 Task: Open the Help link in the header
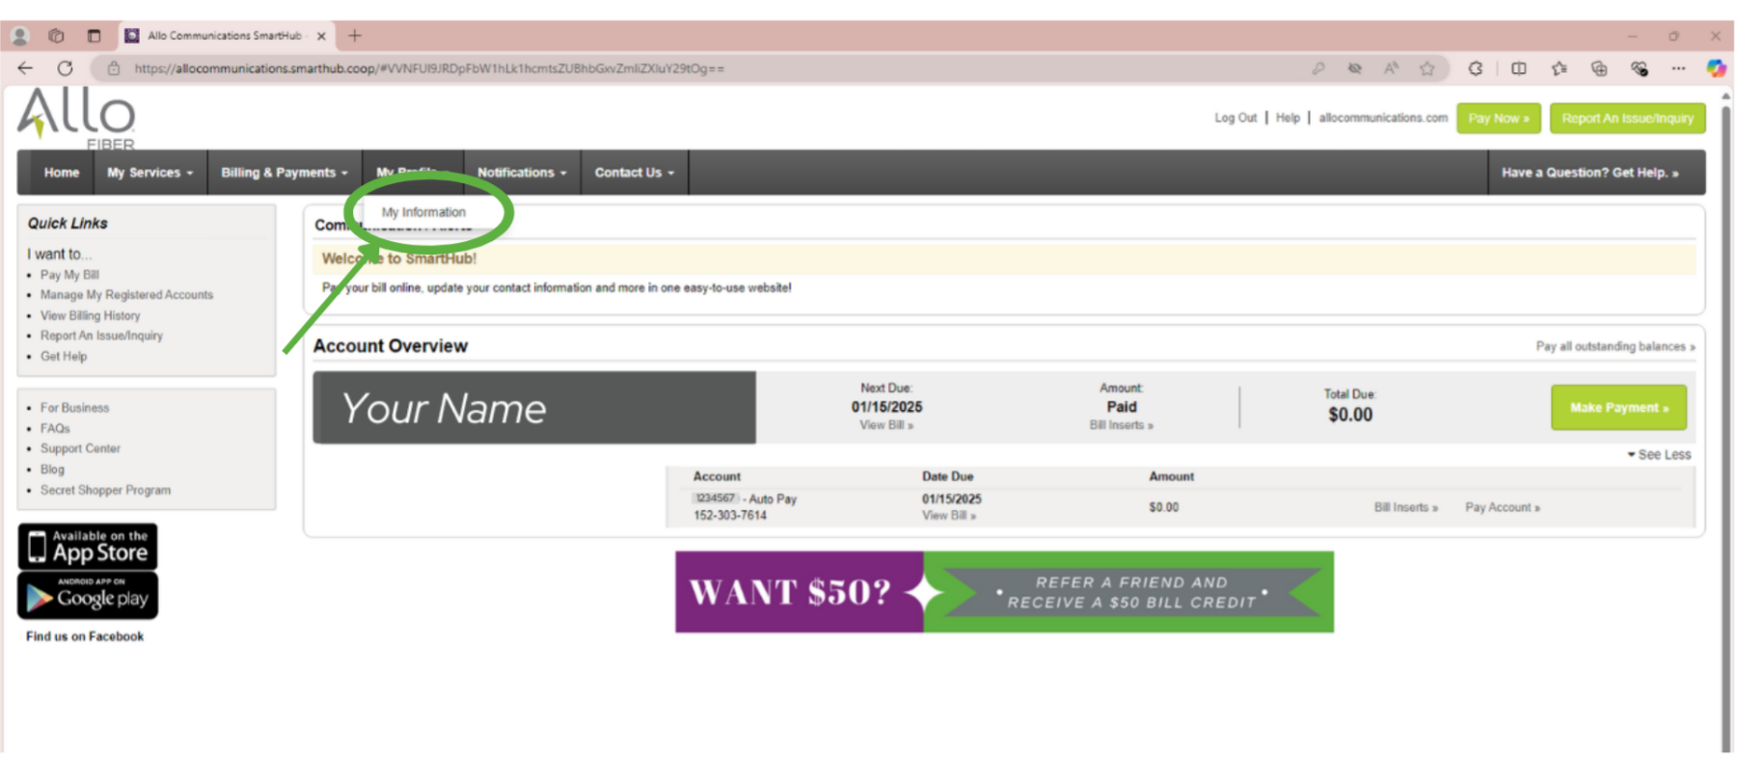[1288, 118]
